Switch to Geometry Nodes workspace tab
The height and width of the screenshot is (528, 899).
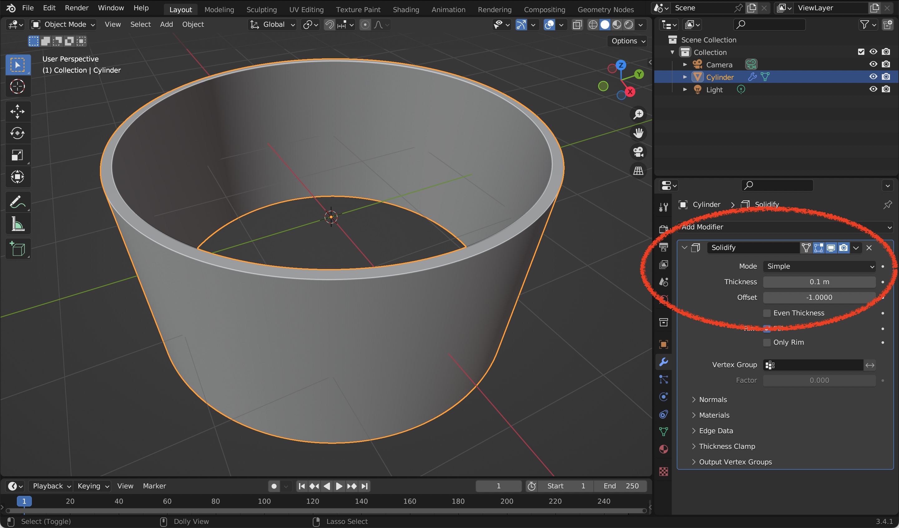click(605, 10)
